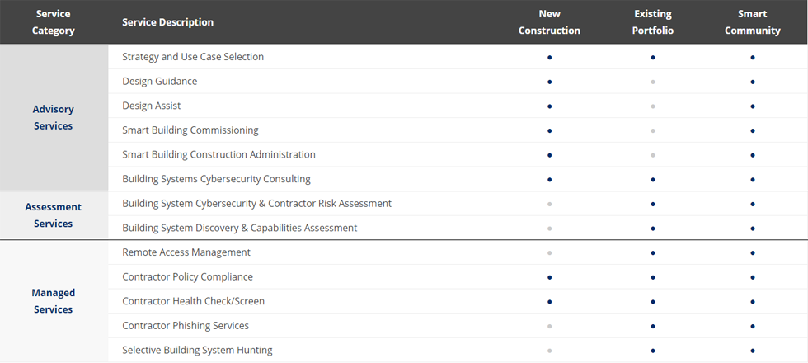Click Smart Community dot for Design Assist
Image resolution: width=808 pixels, height=363 pixels.
coord(753,106)
